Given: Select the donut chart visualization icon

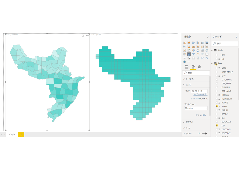Looking at the screenshot, I should [198, 50].
